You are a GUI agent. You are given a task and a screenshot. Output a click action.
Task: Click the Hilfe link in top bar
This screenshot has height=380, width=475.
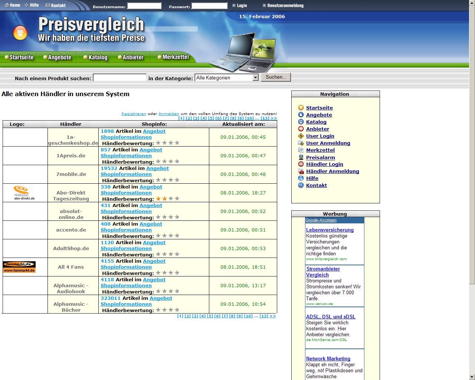[x=32, y=5]
